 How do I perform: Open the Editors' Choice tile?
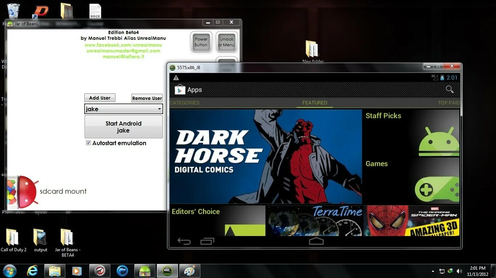coord(217,221)
